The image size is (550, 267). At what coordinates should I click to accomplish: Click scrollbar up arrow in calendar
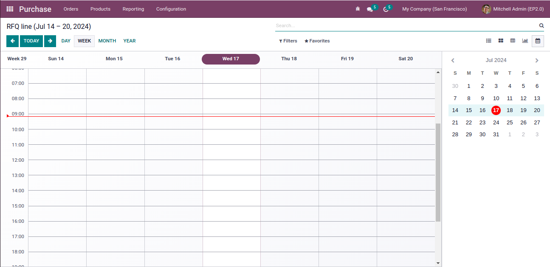coord(438,72)
